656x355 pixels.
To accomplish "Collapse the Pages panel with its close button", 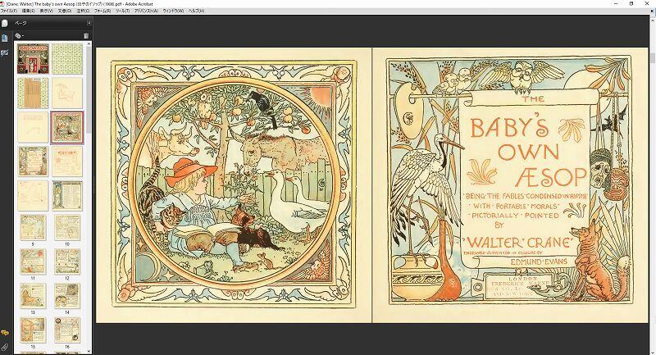I will [x=89, y=23].
